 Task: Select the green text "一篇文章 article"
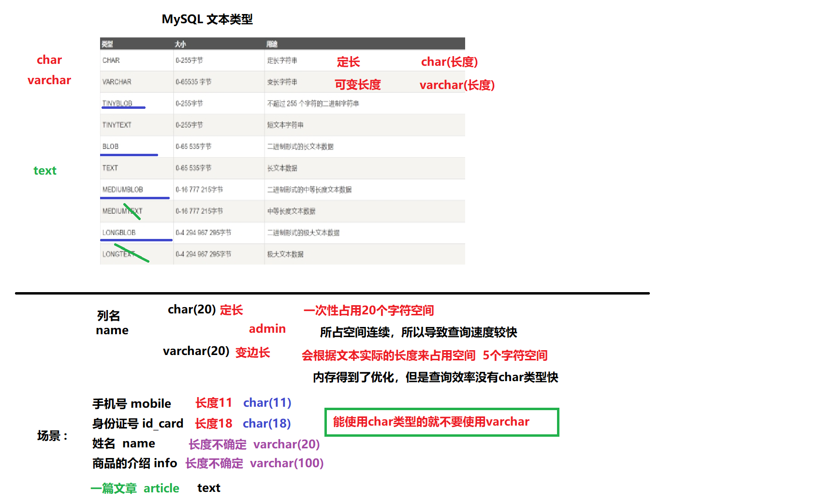[x=135, y=488]
